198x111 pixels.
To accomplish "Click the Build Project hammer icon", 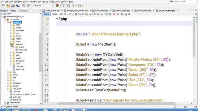I will pyautogui.click(x=63, y=6).
